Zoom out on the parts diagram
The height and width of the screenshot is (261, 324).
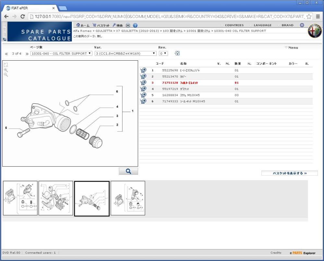[x=6, y=75]
